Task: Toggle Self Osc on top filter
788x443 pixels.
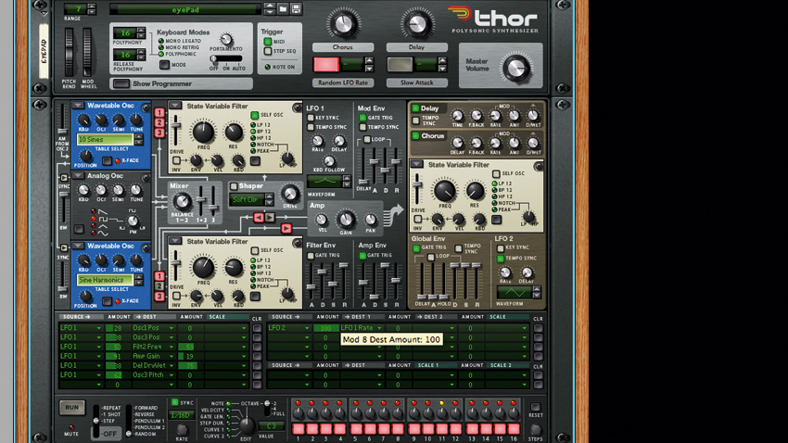Action: coord(255,115)
